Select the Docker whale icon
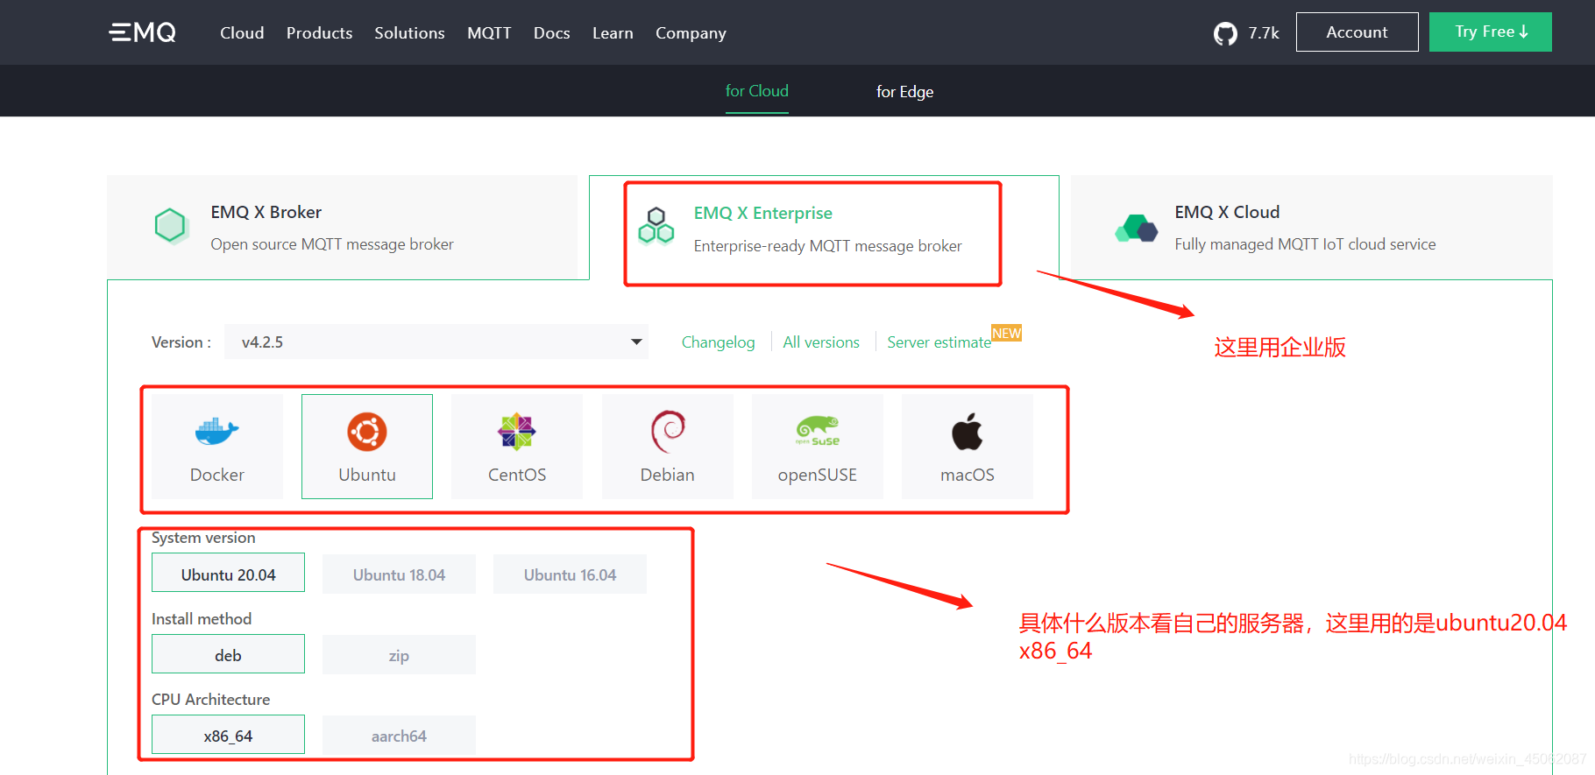The height and width of the screenshot is (775, 1595). [217, 431]
